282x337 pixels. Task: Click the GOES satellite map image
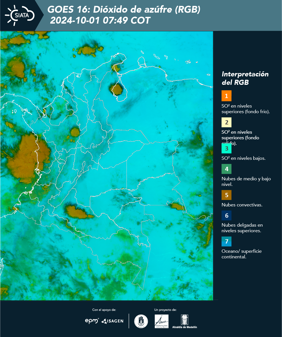coord(107,166)
